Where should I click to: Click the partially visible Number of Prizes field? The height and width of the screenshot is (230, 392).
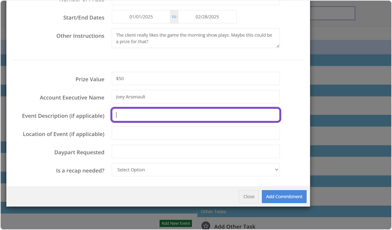(x=196, y=3)
